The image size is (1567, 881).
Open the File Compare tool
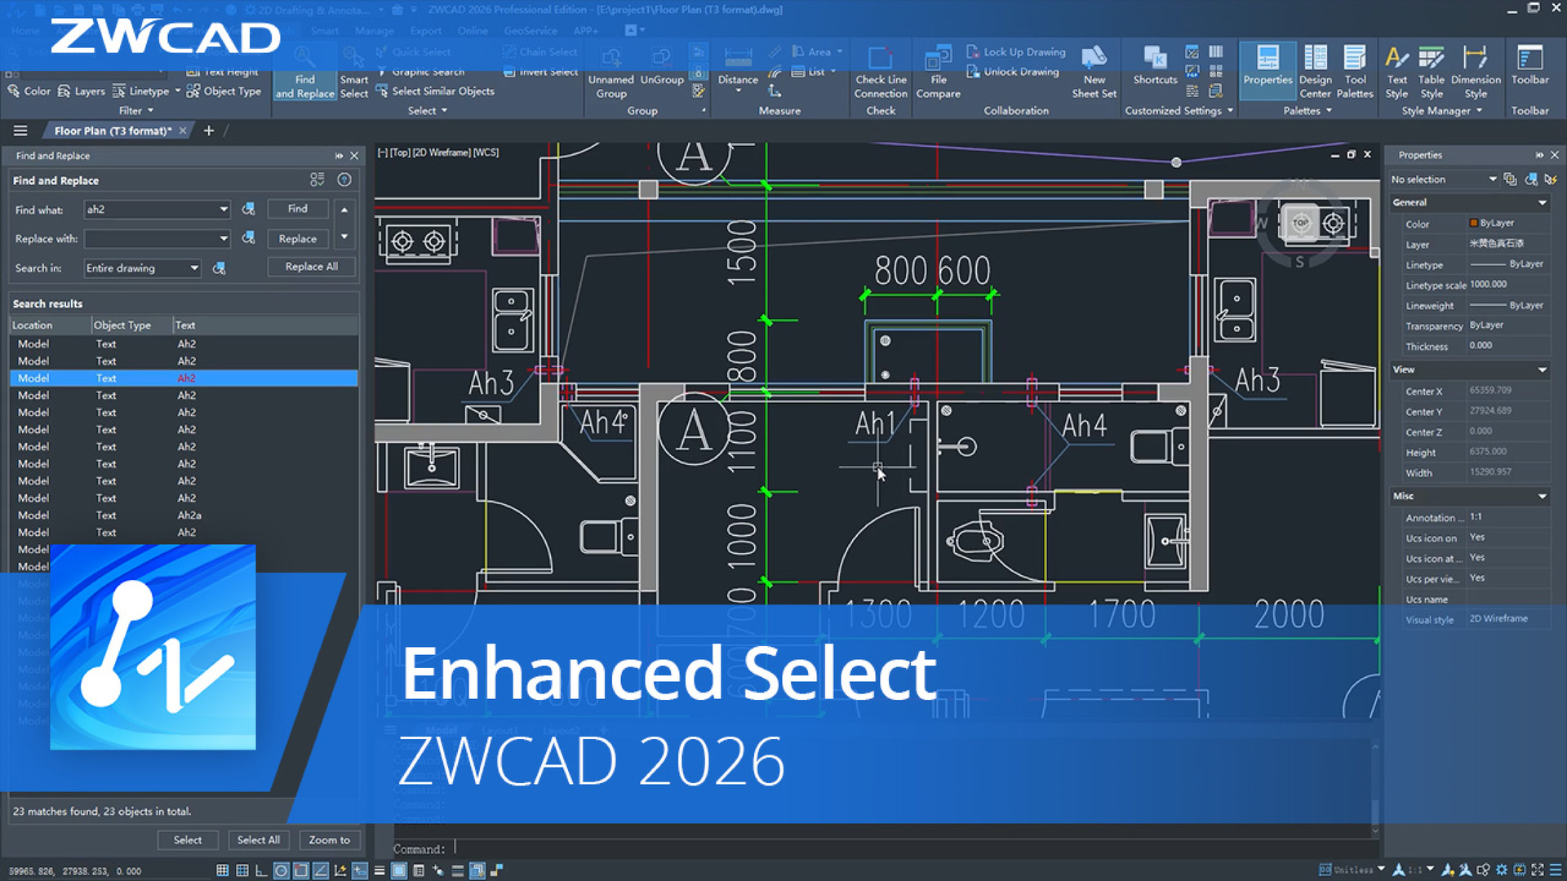click(939, 73)
